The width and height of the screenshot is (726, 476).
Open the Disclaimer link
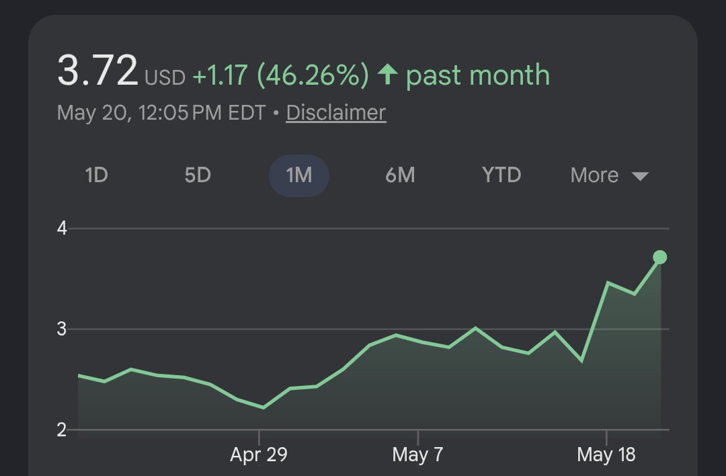(336, 112)
